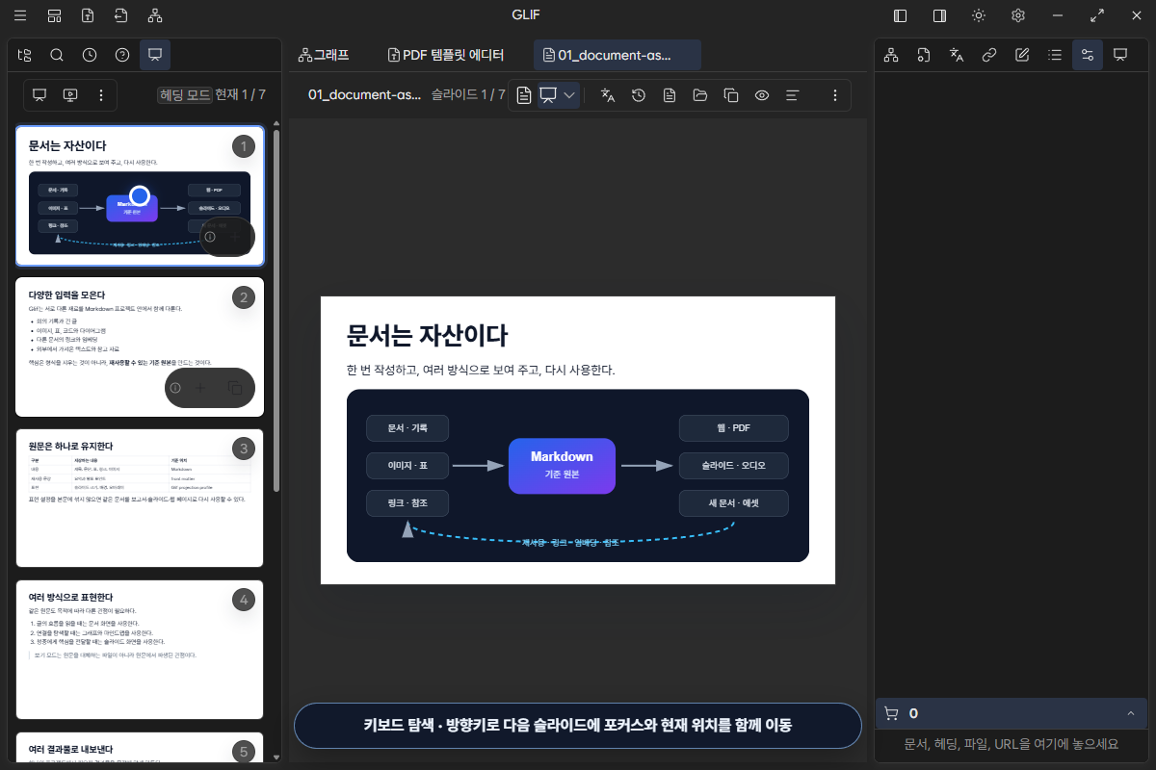
Task: Open application settings gear
Action: point(1018,15)
